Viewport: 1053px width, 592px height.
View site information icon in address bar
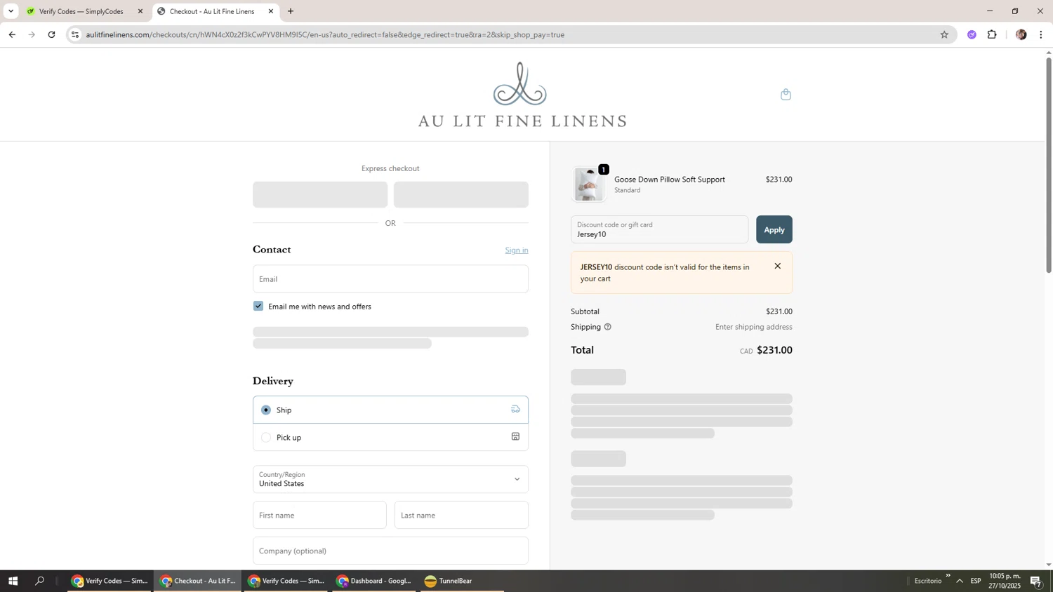(75, 34)
